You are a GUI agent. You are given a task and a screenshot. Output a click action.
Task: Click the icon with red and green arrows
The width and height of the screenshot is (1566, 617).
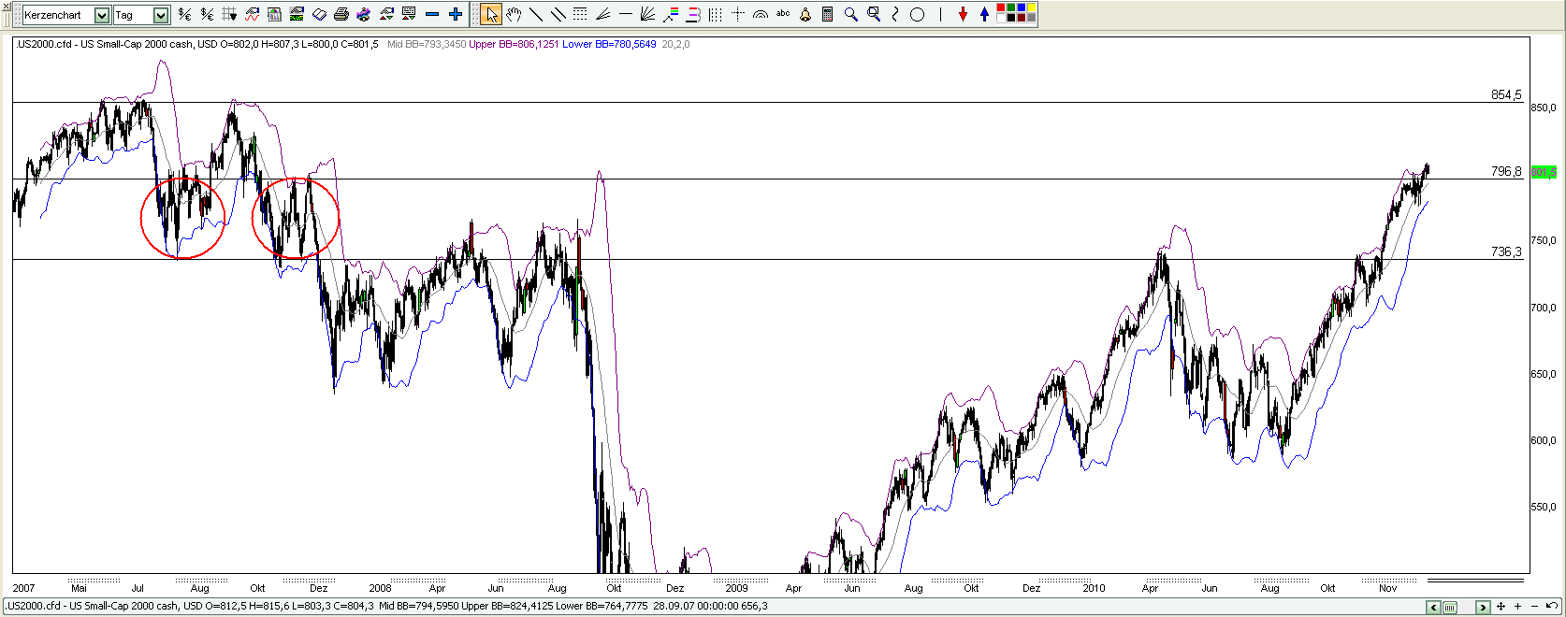pyautogui.click(x=386, y=14)
